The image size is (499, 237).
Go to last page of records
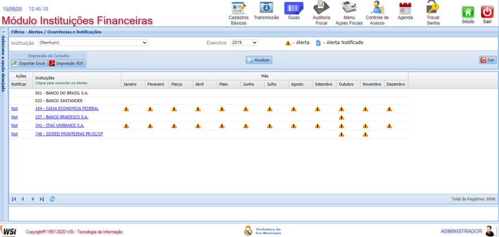pos(42,199)
